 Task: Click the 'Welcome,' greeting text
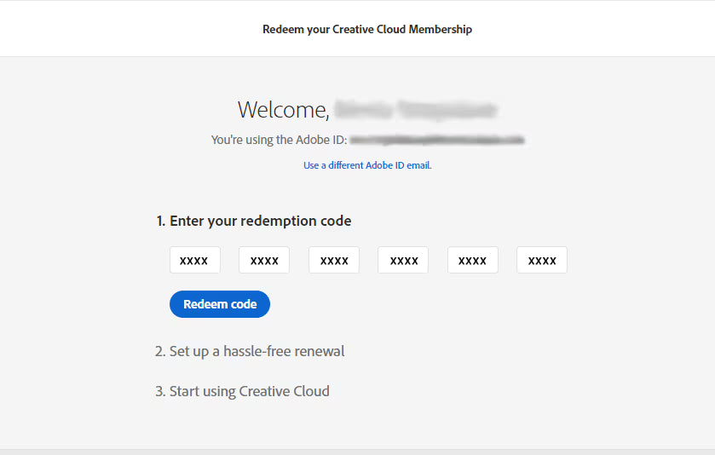coord(283,110)
